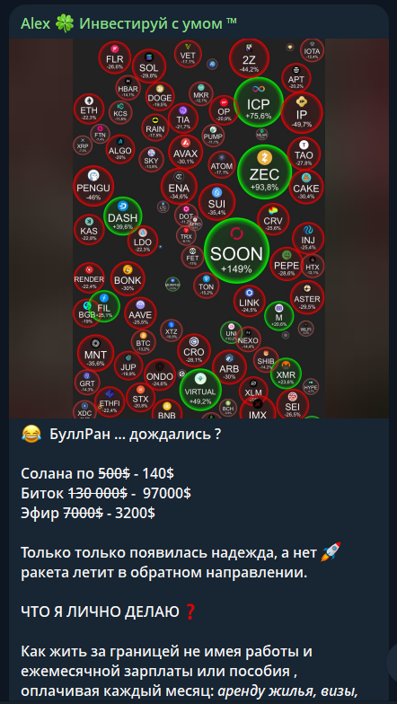Select the ETH bubble
Screen dimensions: 397x704
(88, 108)
